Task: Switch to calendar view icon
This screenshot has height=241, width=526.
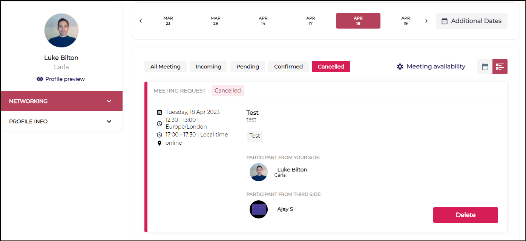Action: point(485,67)
